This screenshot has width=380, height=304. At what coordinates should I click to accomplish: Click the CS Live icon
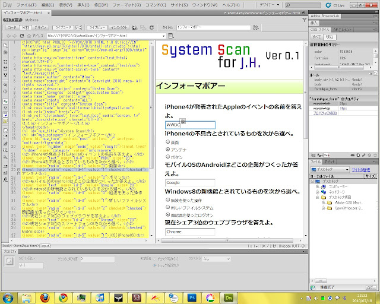[328, 5]
